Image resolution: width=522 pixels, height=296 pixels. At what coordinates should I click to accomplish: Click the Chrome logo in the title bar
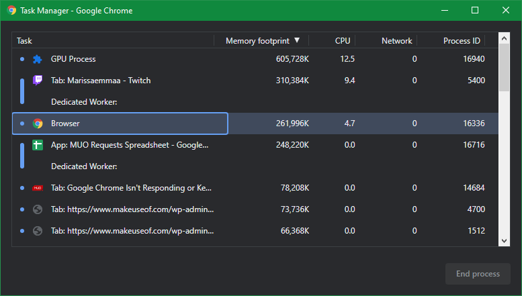(11, 11)
